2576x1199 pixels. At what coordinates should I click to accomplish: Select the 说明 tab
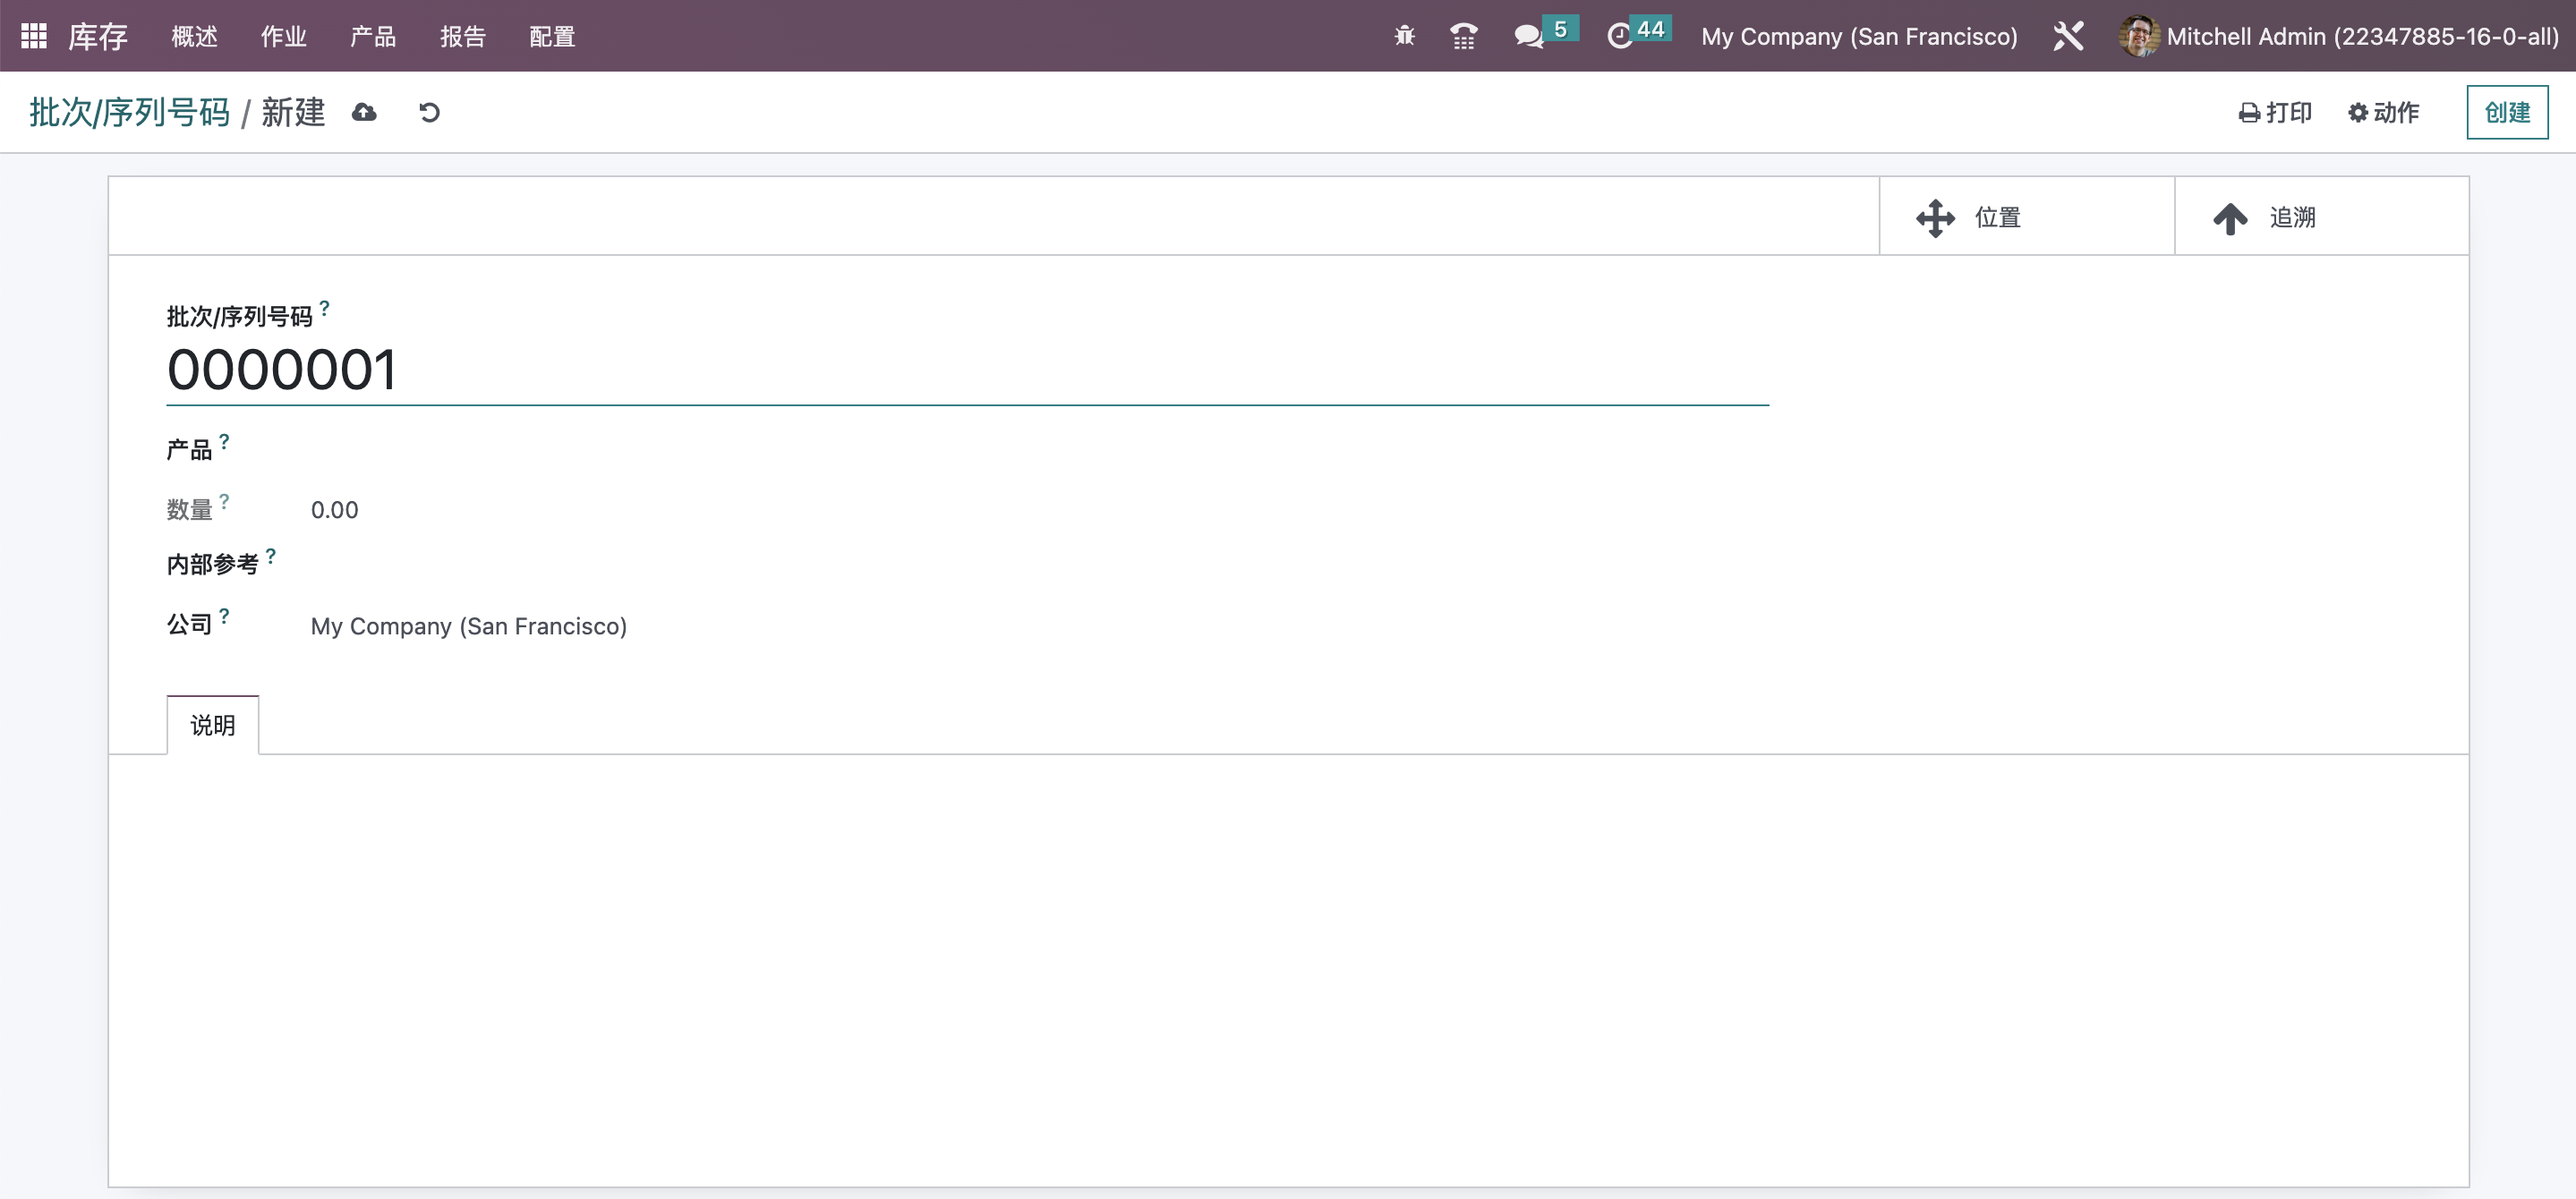(212, 725)
